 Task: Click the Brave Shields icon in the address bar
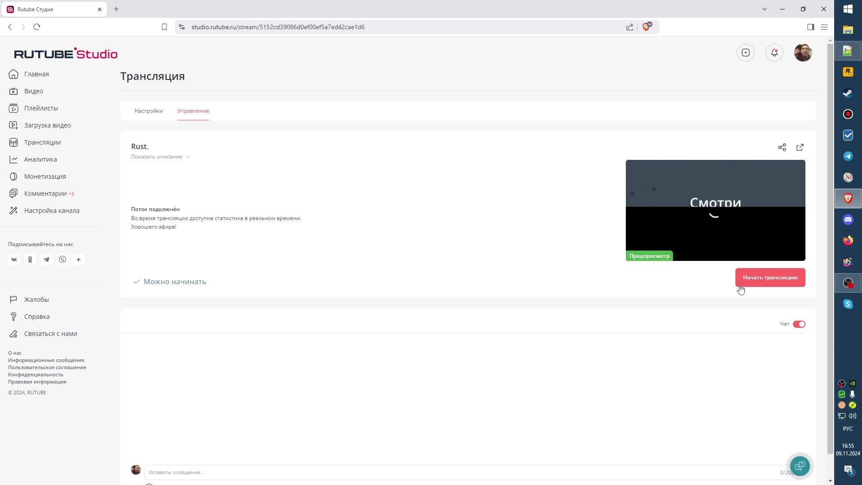(x=646, y=27)
